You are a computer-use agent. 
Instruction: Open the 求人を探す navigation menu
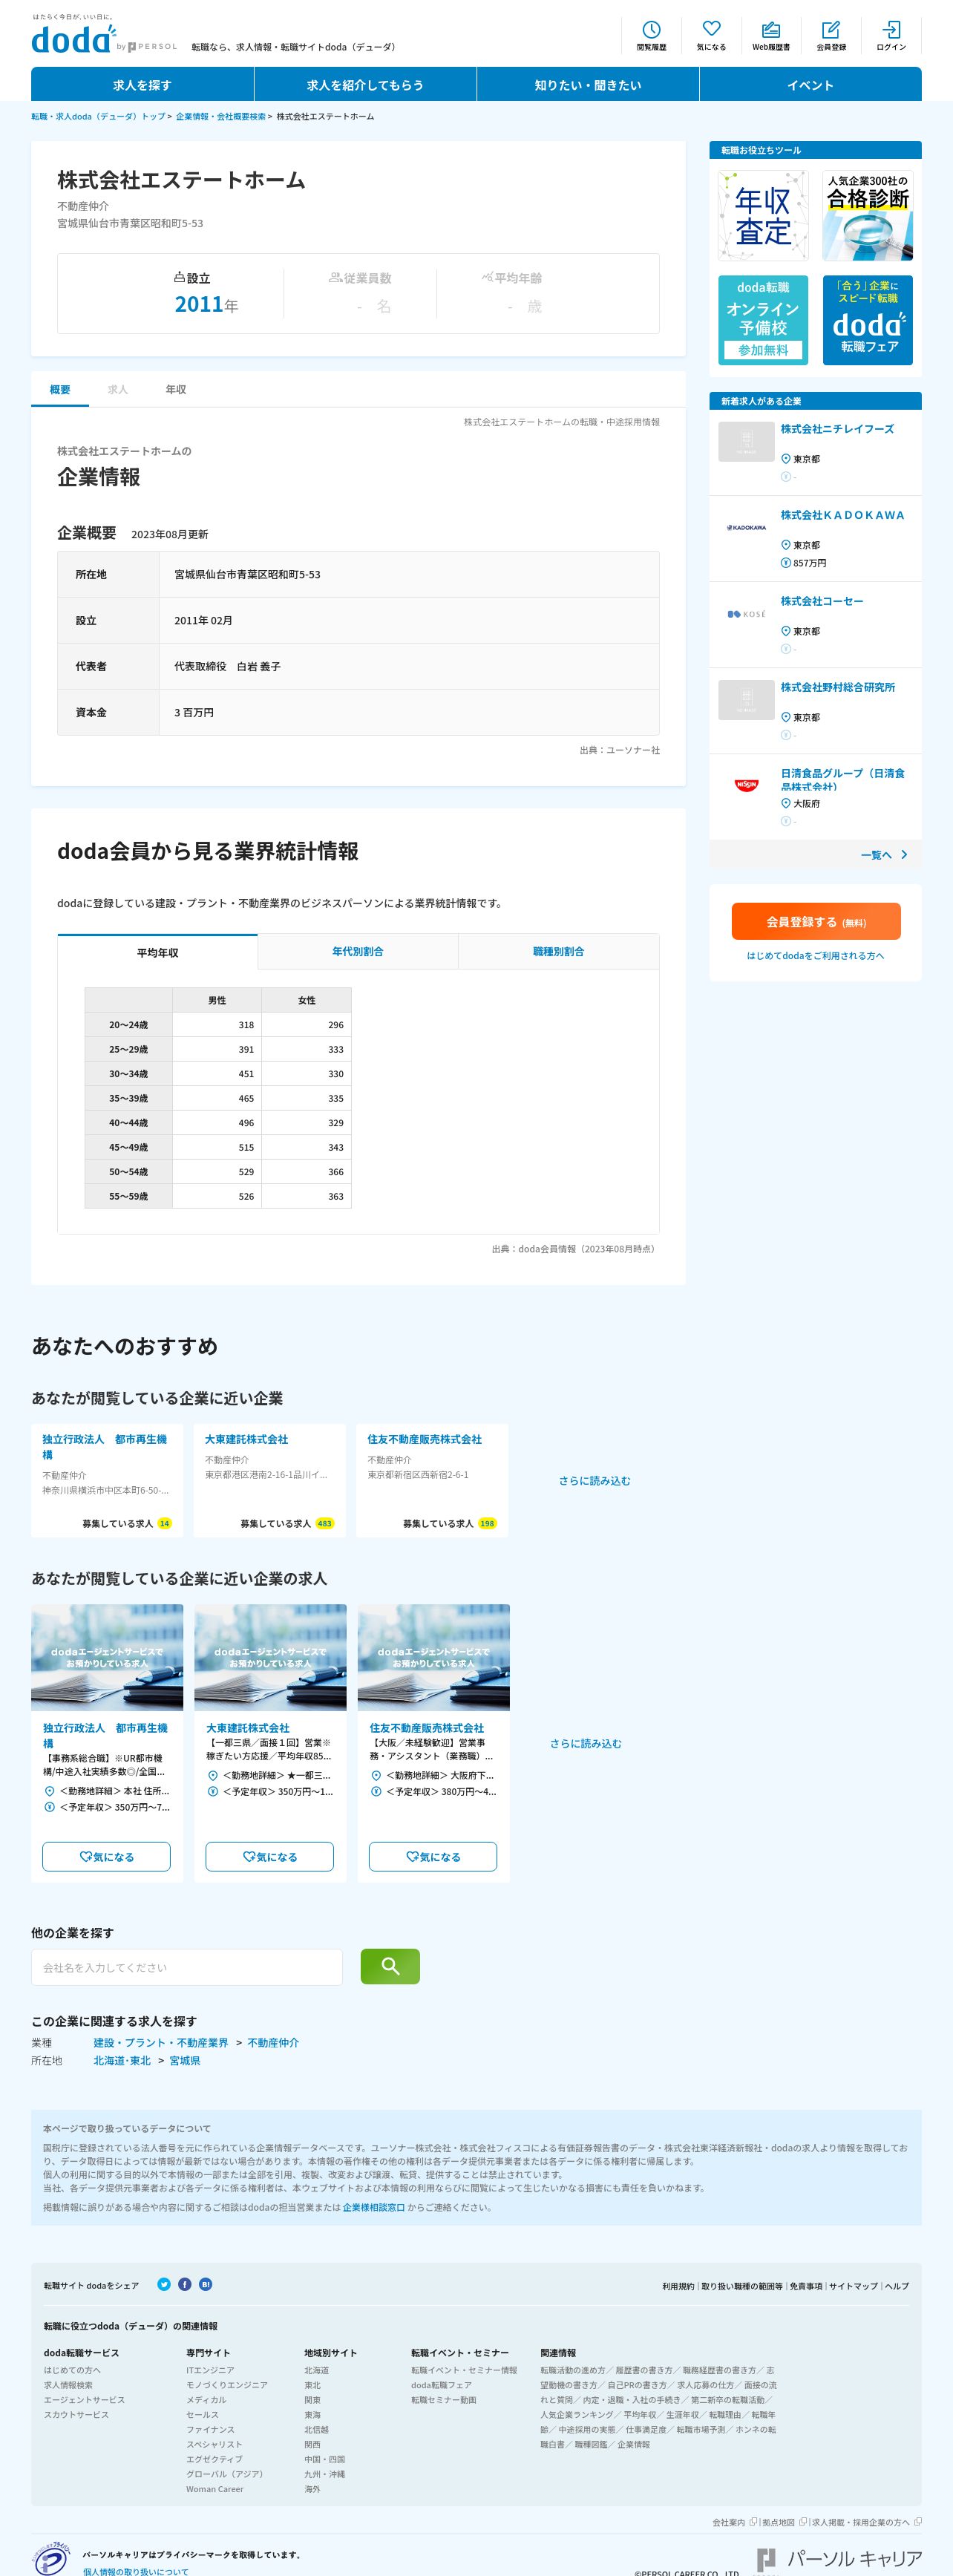(142, 85)
